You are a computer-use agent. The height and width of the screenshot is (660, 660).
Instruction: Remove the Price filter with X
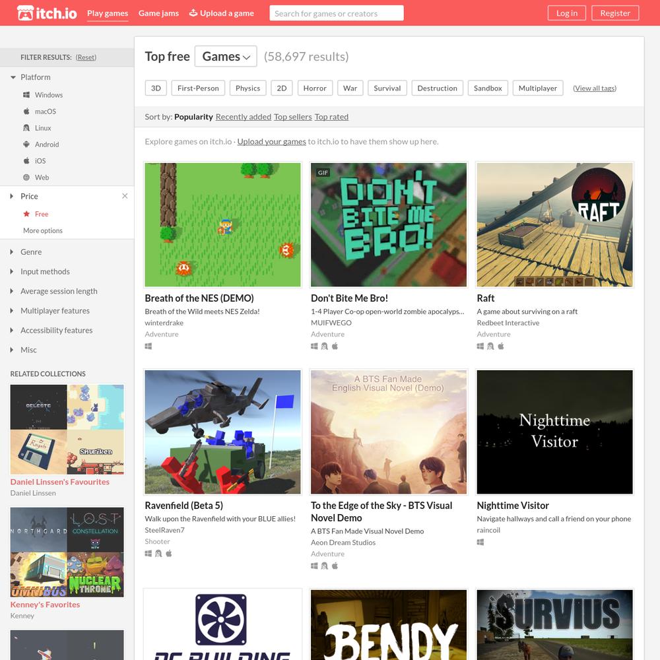pyautogui.click(x=125, y=196)
